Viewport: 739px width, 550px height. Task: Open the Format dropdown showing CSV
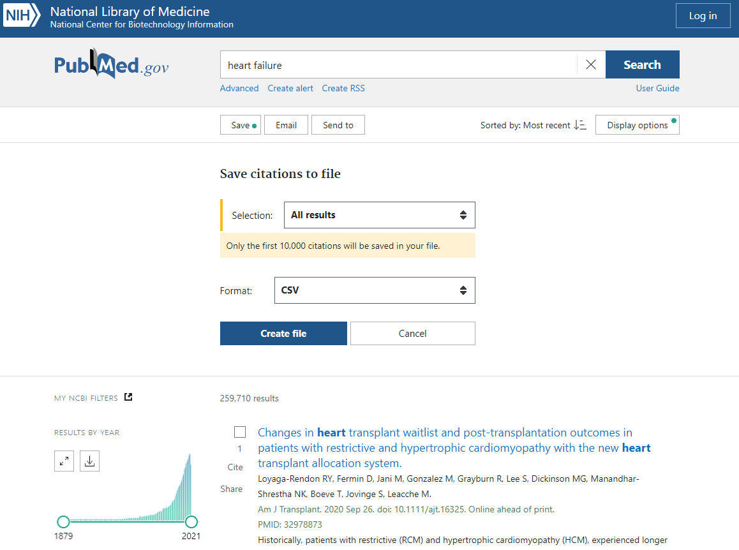(374, 290)
